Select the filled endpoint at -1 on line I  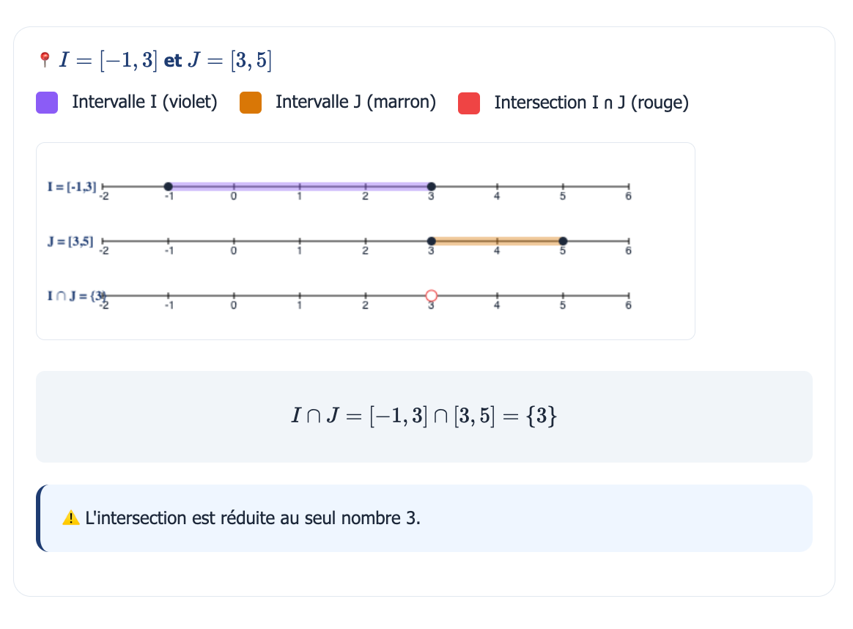[168, 187]
